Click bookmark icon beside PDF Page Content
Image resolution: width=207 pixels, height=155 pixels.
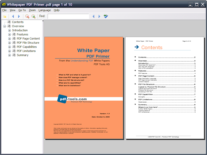point(14,39)
